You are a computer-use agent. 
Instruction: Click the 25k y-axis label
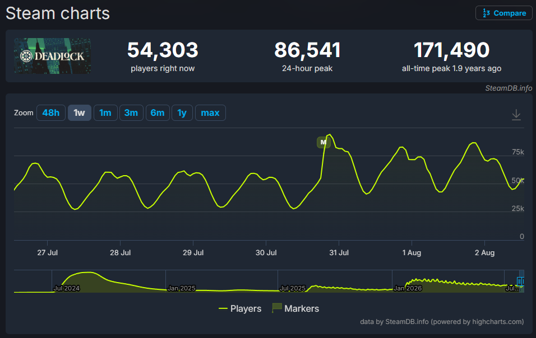(x=518, y=208)
